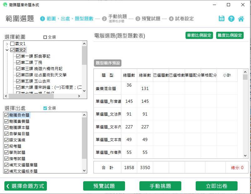
Task: Go to step 範圍、出處、題型題數
Action: [70, 19]
